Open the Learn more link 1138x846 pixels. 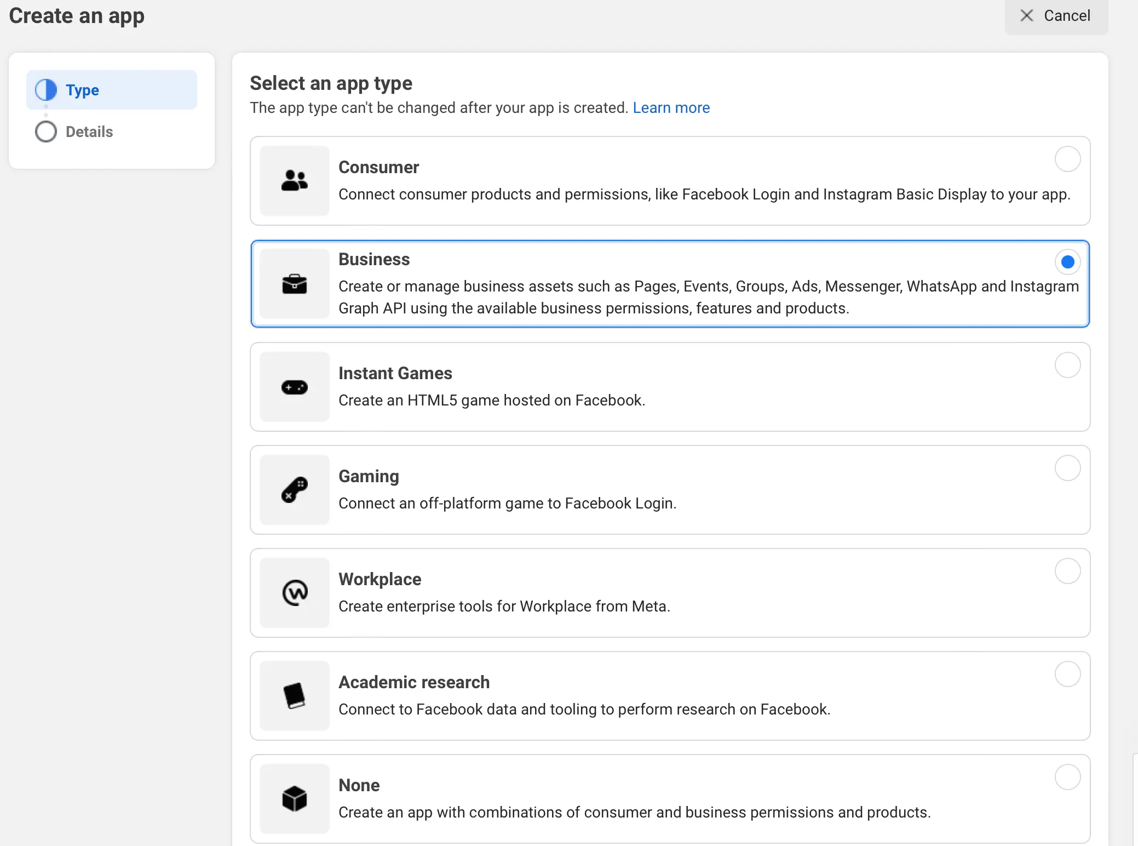[x=671, y=108]
